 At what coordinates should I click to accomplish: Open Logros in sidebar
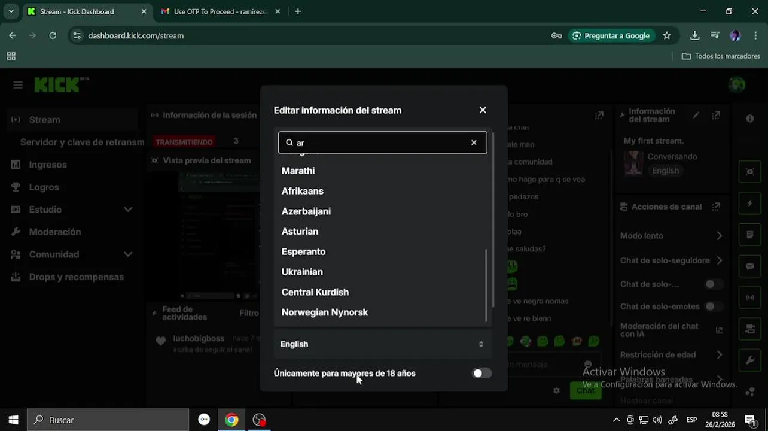(x=44, y=187)
